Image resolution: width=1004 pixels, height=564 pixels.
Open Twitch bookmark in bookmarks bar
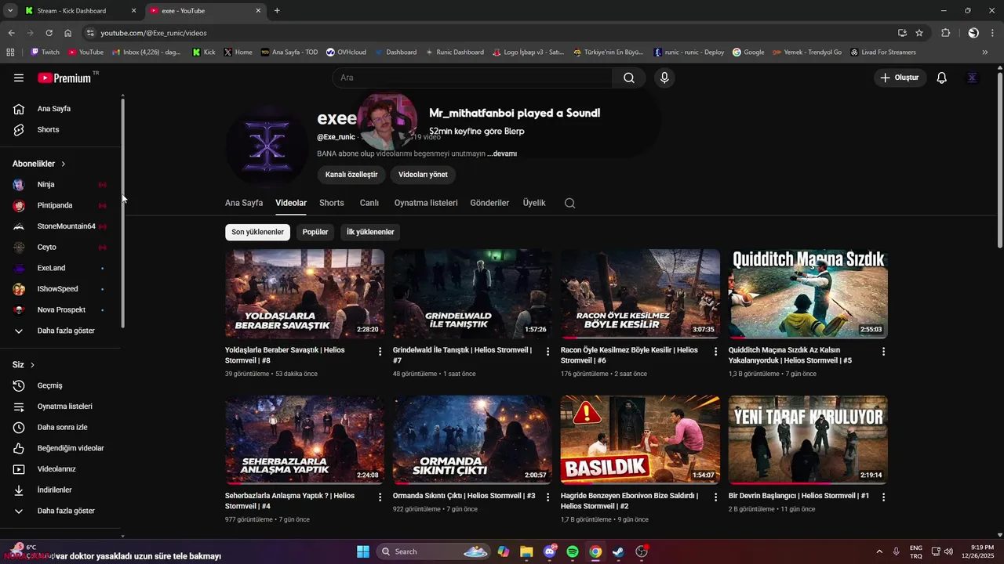point(45,52)
